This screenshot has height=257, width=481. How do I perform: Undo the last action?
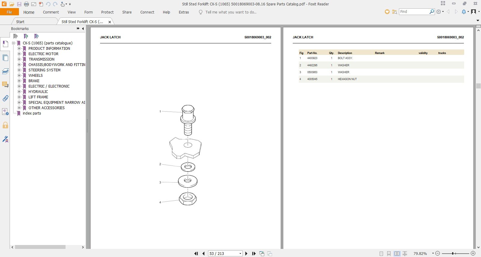48,4
